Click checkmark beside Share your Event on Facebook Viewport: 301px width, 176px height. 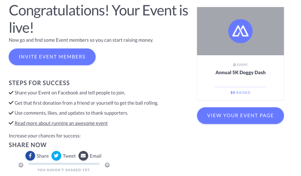pyautogui.click(x=11, y=93)
